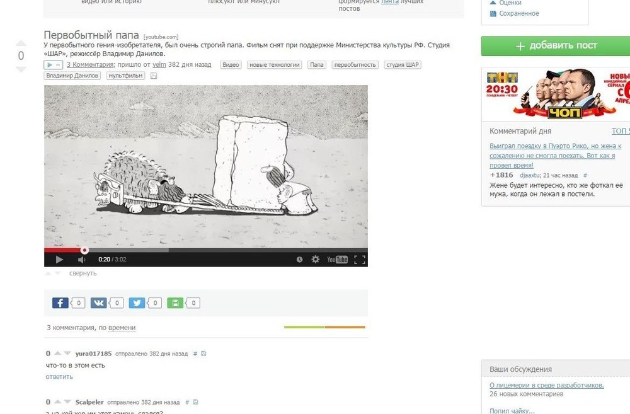The width and height of the screenshot is (630, 414).
Task: Share the post on VK
Action: [x=98, y=302]
